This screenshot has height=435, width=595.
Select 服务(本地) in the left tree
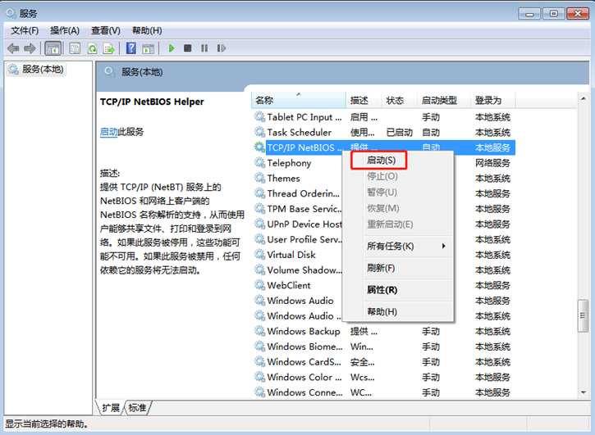[x=41, y=70]
